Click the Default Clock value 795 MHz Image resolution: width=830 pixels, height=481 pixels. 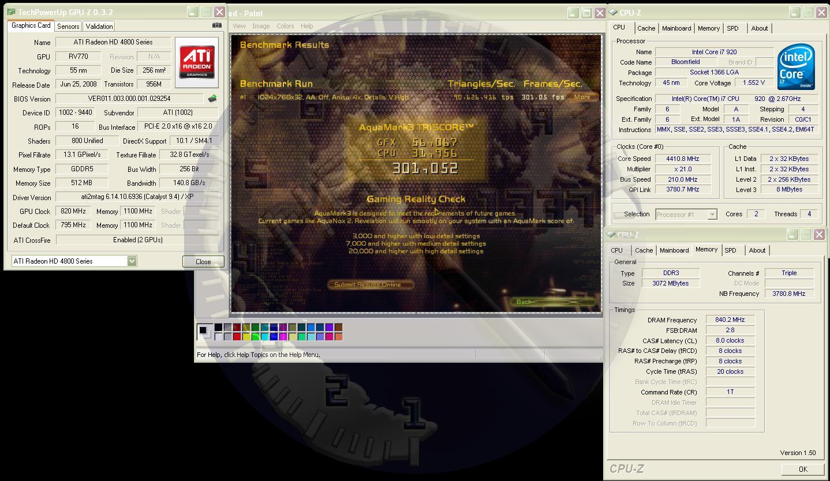(73, 225)
